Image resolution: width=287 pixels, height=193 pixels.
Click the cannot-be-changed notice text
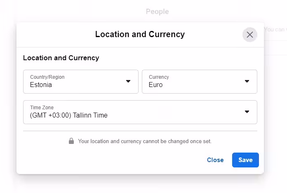point(145,141)
